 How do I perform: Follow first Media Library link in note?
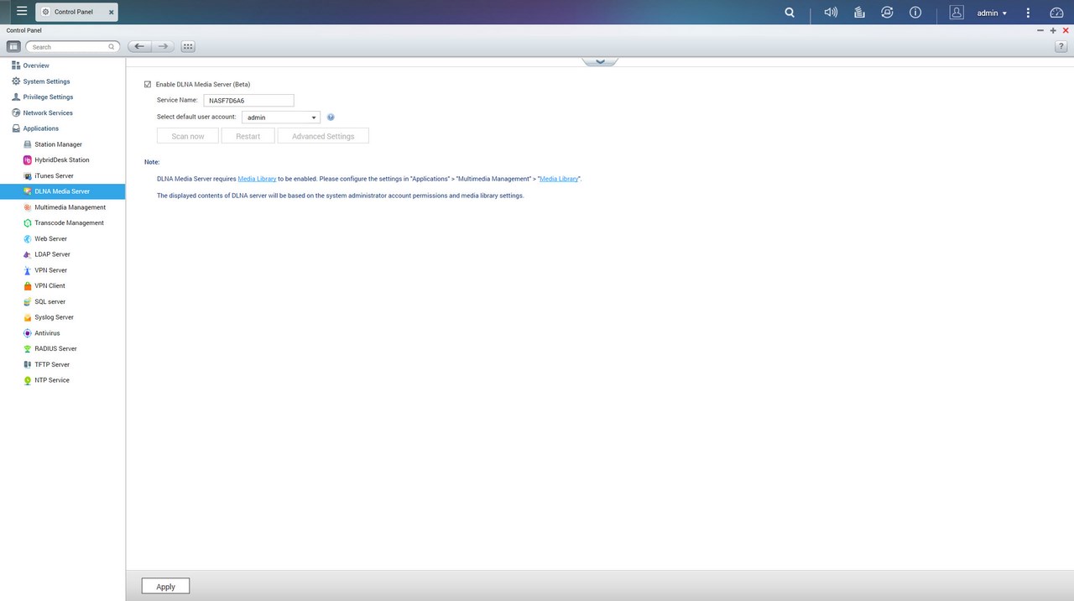257,179
